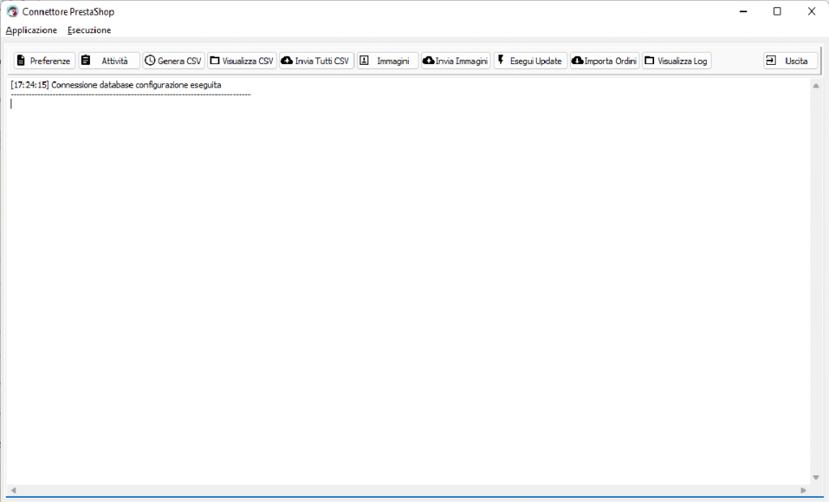The width and height of the screenshot is (829, 502).
Task: Click the Connettore PrestaShop title bar app icon
Action: (x=12, y=11)
